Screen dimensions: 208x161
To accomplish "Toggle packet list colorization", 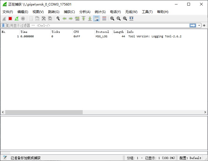I will tap(104, 19).
